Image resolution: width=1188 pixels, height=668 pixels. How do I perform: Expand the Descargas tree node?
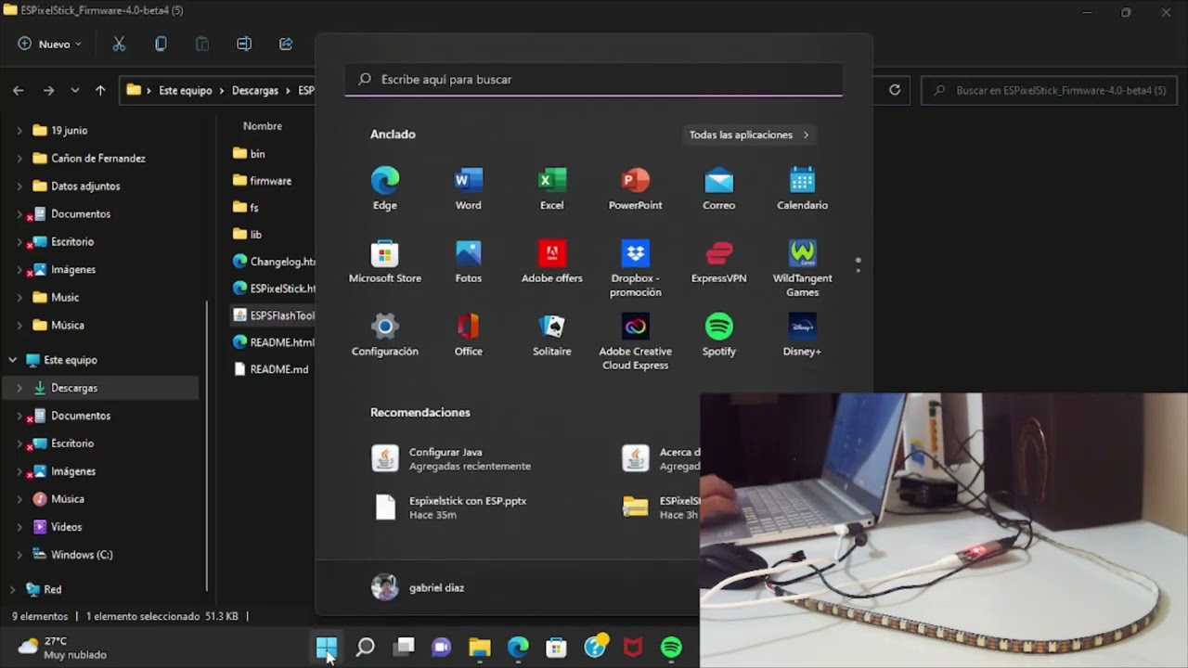(x=19, y=388)
